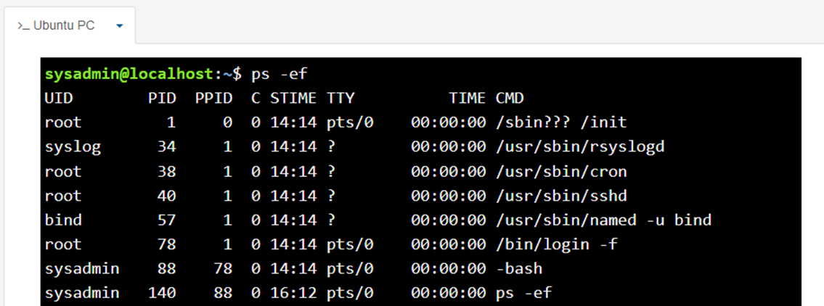Click the -bash process entry
824x306 pixels.
point(518,269)
